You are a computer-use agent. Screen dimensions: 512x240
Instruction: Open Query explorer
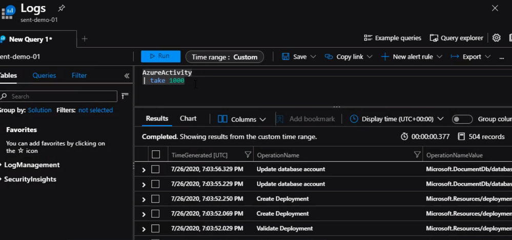point(457,38)
